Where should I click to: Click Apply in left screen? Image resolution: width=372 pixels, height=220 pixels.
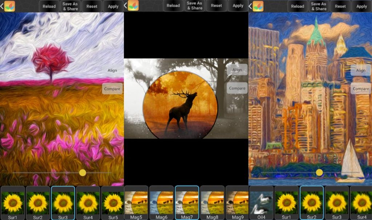[x=113, y=7]
